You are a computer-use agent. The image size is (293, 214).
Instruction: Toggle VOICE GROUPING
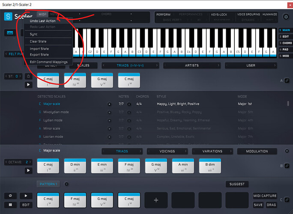pos(248,15)
